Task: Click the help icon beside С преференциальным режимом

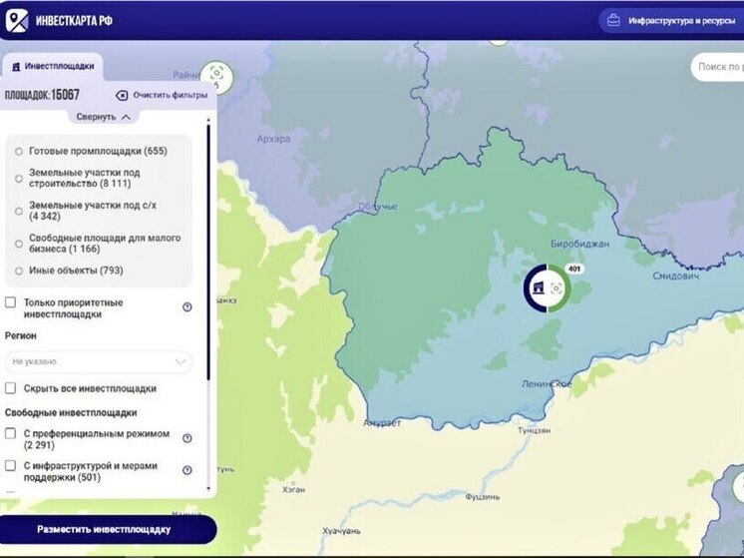Action: [186, 438]
